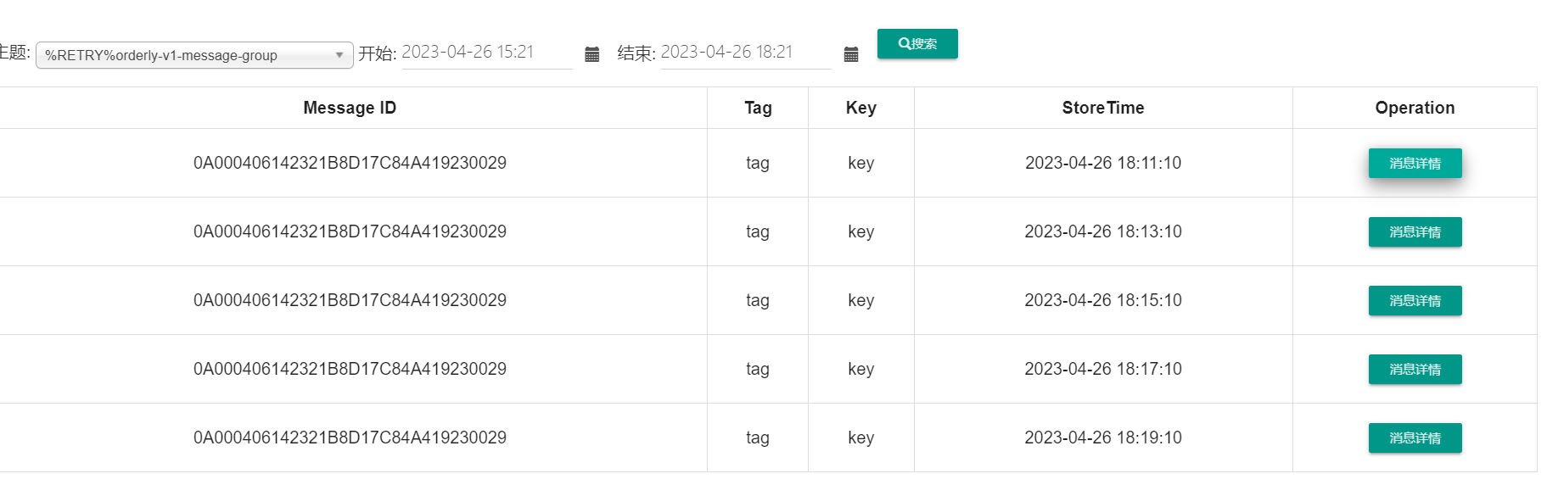Screen dimensions: 1547x496
Task: Open 消息详情 for the 18:19:10 message
Action: (1414, 437)
